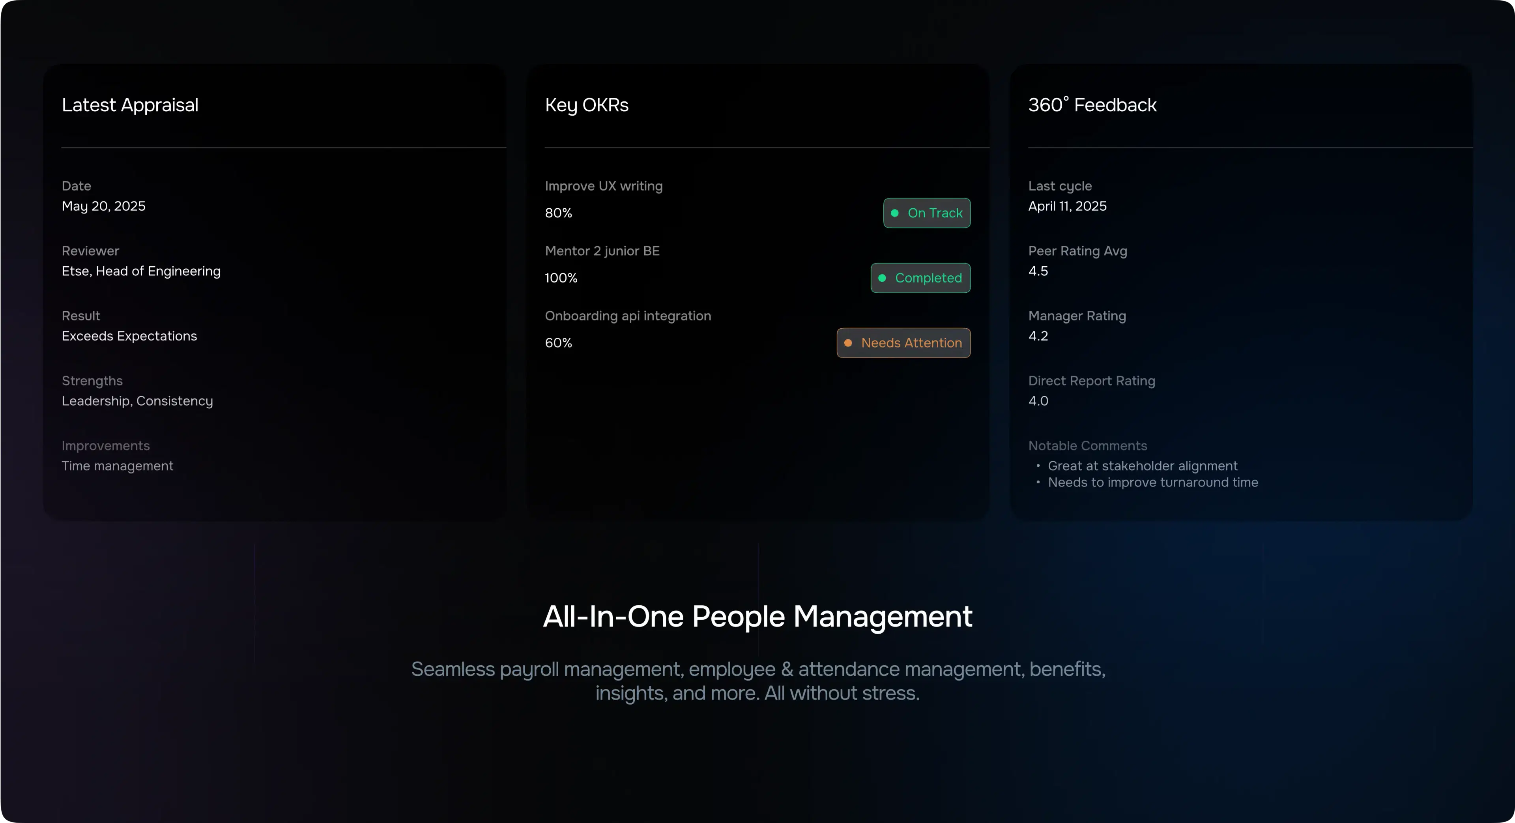Click the Peer Rating Avg value 4.5
Viewport: 1515px width, 823px height.
[x=1038, y=271]
